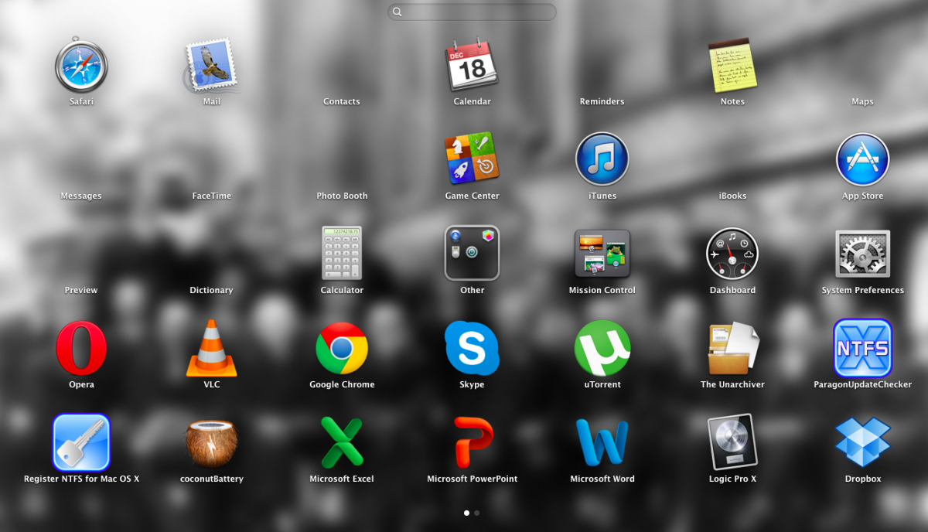Click the iBooks label

point(732,196)
